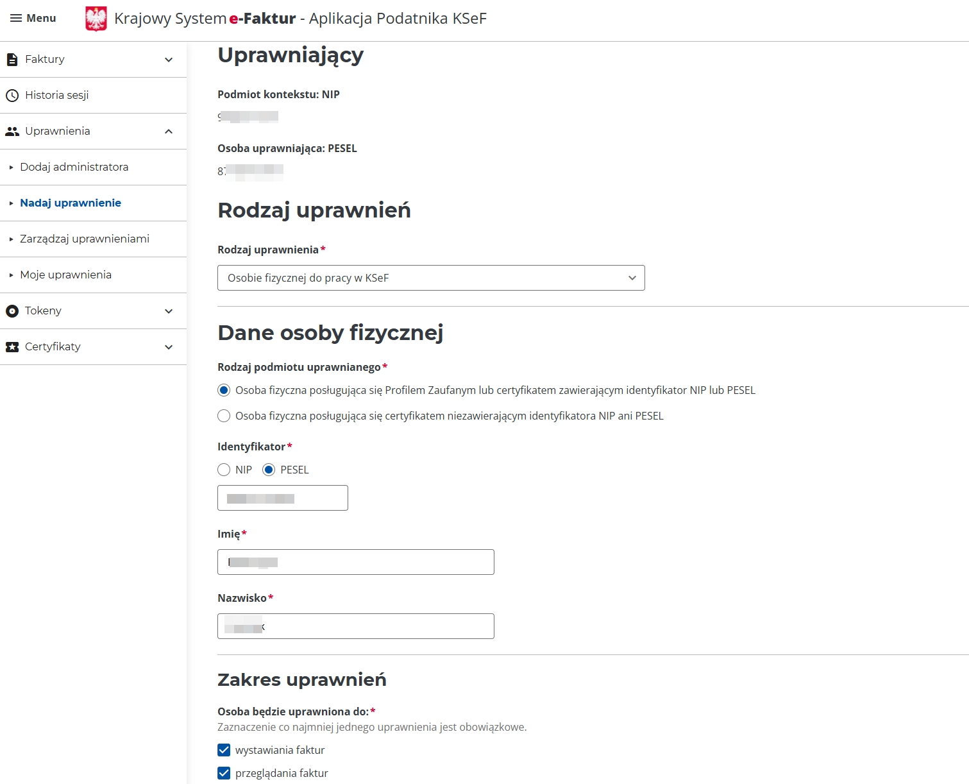The width and height of the screenshot is (969, 784).
Task: Choose PESEL identifier radio button
Action: (269, 470)
